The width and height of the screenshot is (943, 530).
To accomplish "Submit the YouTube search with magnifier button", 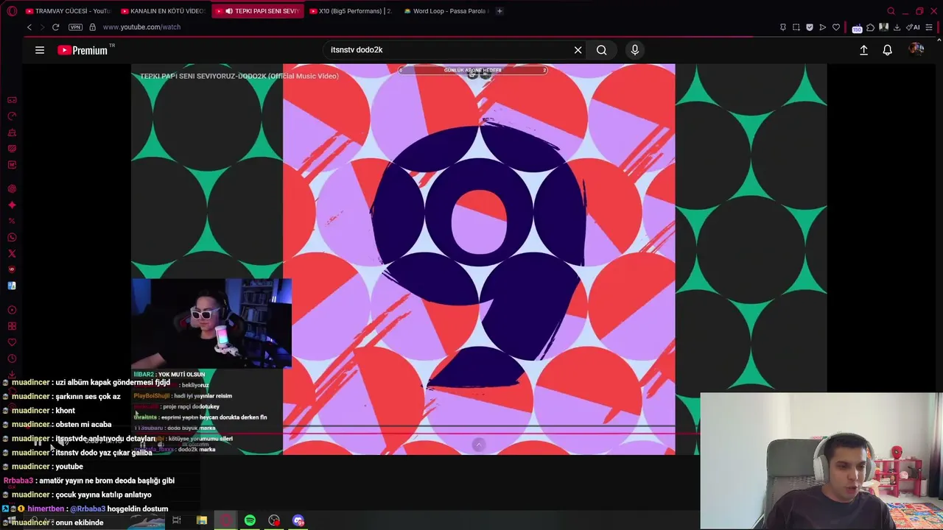I will [x=602, y=50].
